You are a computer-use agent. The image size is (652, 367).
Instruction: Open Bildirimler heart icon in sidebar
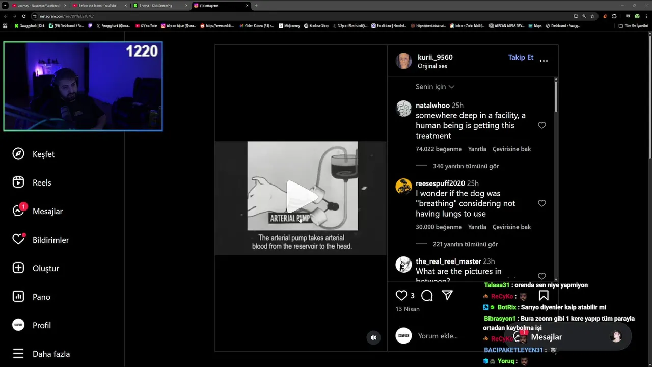coord(18,240)
